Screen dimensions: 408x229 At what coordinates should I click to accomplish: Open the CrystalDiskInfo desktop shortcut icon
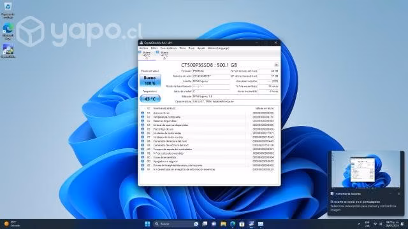8,51
